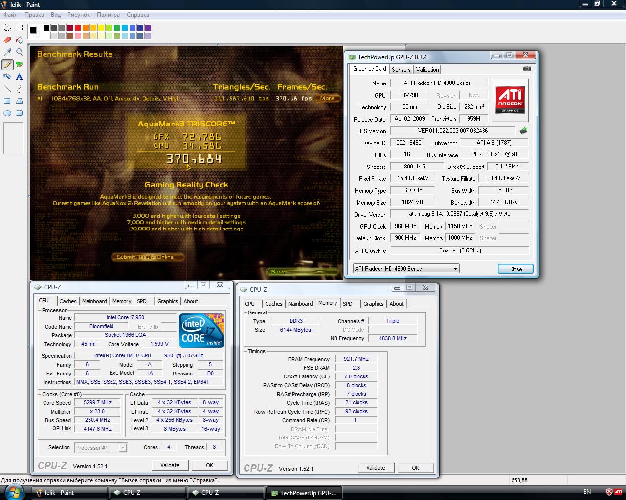Click Validate in the Memory CPU-Z window
626x500 pixels.
(x=376, y=468)
